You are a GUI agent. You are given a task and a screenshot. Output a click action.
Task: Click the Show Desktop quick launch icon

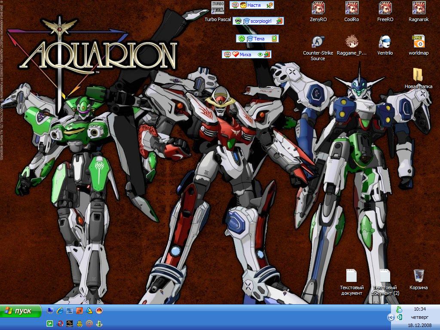click(50, 310)
